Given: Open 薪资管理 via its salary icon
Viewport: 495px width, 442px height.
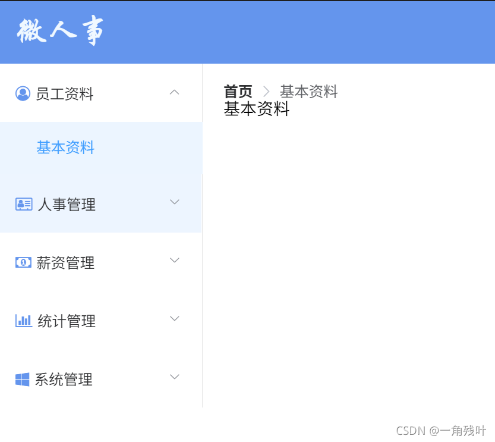Looking at the screenshot, I should tap(23, 262).
